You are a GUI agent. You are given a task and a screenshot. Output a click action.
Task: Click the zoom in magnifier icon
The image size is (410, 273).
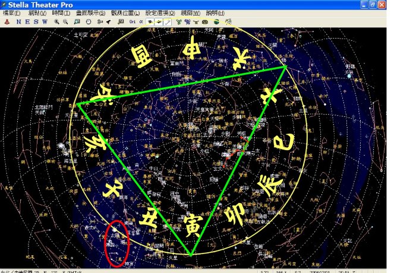(56, 21)
